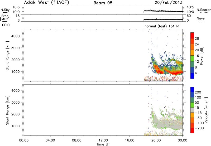Click the "normal (fast) 151 RF" annotation
This screenshot has height=146, width=211.
pos(162,26)
